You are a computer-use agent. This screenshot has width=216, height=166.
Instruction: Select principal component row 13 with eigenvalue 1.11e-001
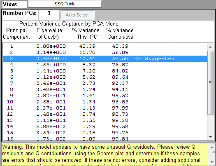point(105,120)
